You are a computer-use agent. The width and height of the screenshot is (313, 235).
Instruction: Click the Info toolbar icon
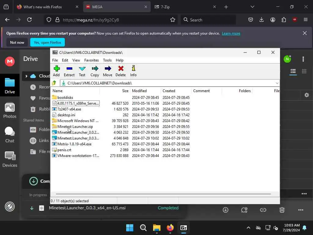click(133, 68)
